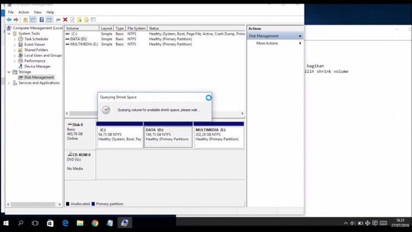This screenshot has width=412, height=232.
Task: Select the DATA (D:) partition block
Action: [168, 135]
